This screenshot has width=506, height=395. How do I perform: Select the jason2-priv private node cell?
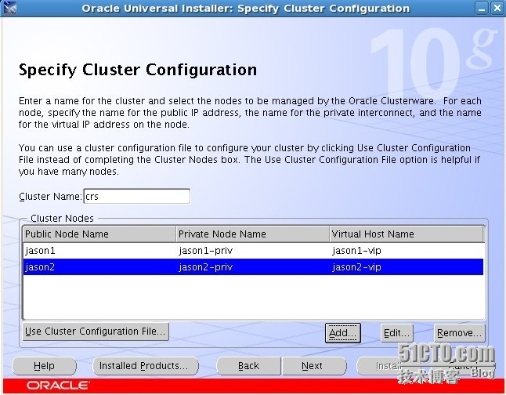coord(253,267)
